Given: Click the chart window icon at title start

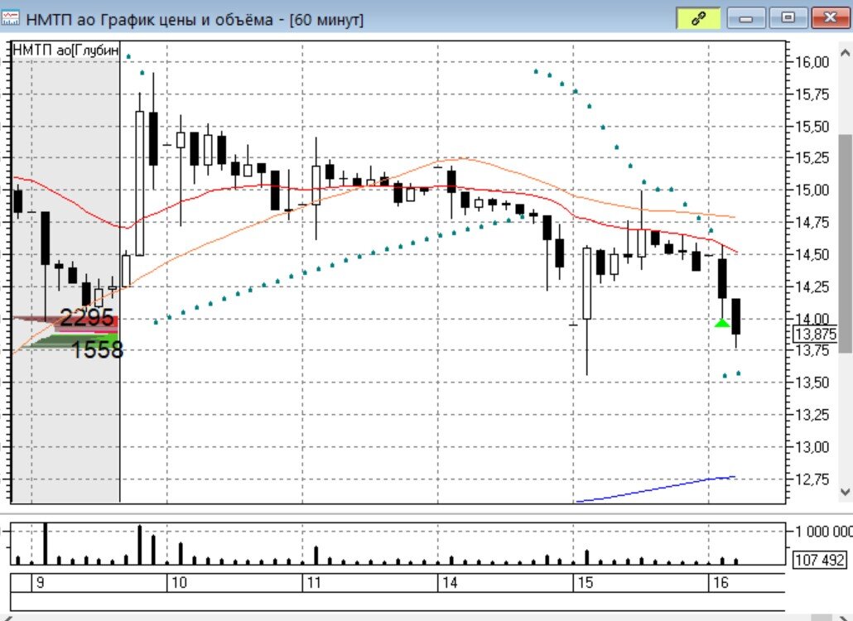Looking at the screenshot, I should coord(11,19).
